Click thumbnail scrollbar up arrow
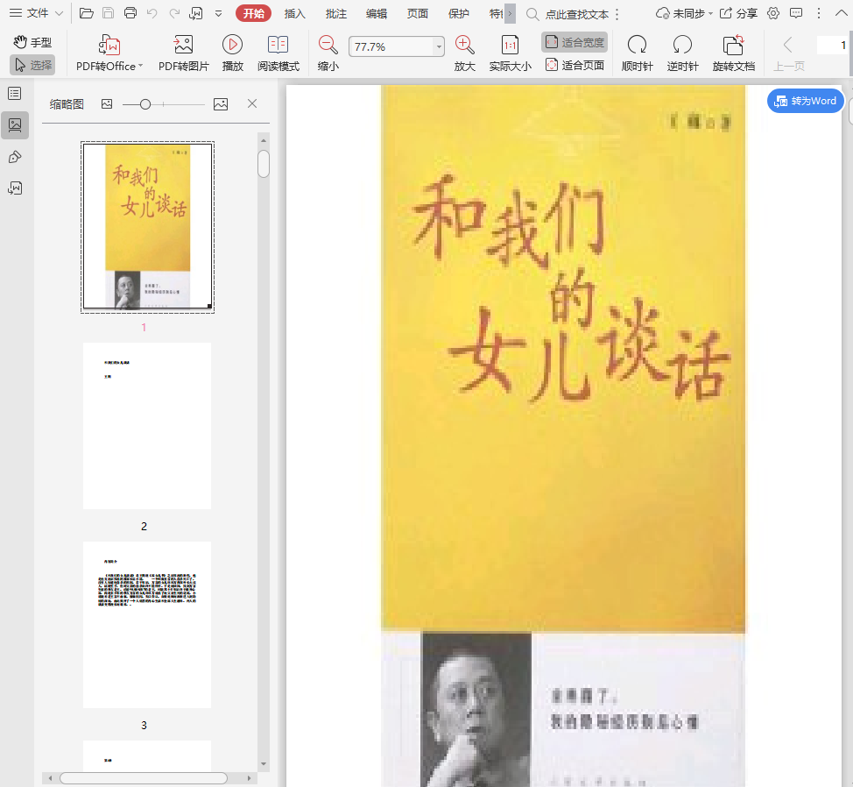 [x=264, y=140]
